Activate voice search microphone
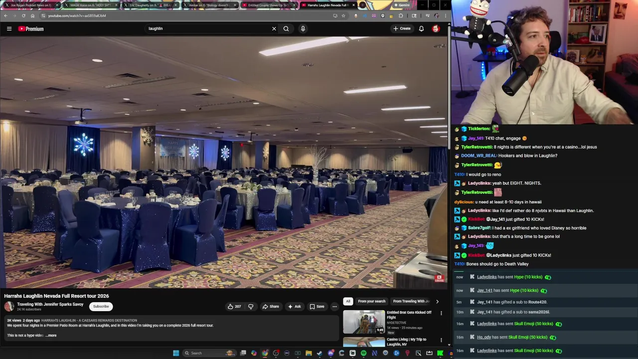The image size is (638, 359). click(x=303, y=28)
